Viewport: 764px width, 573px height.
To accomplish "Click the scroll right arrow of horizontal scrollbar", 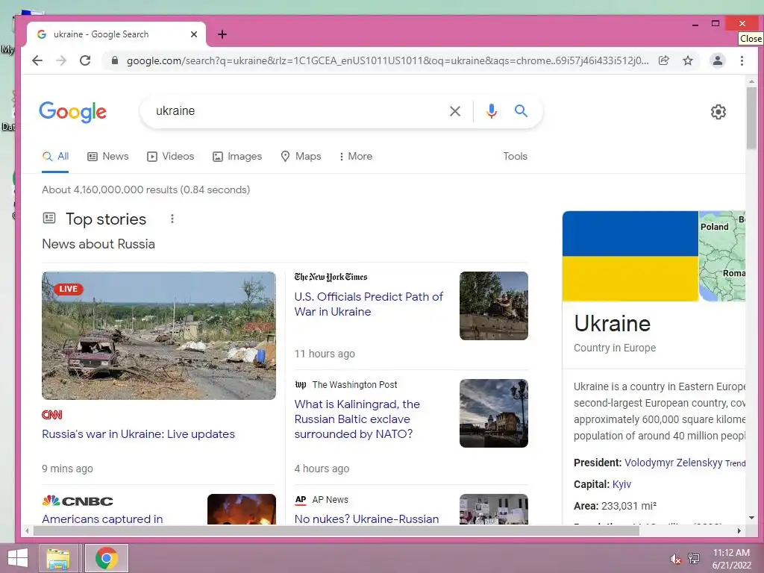I will 739,530.
